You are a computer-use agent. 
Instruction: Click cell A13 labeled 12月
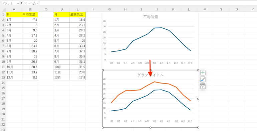[14, 78]
